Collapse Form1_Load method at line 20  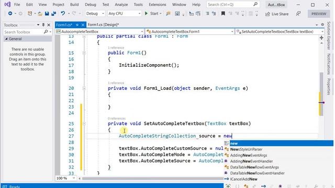84,88
